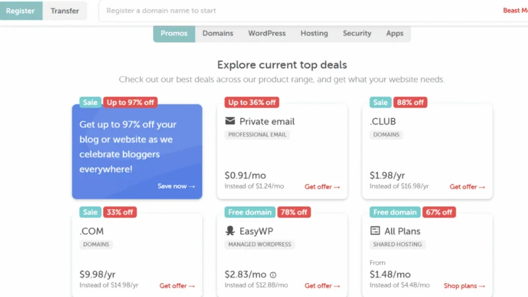This screenshot has width=528, height=297.
Task: Click the DOMAINS tag under .COM
Action: click(x=96, y=244)
